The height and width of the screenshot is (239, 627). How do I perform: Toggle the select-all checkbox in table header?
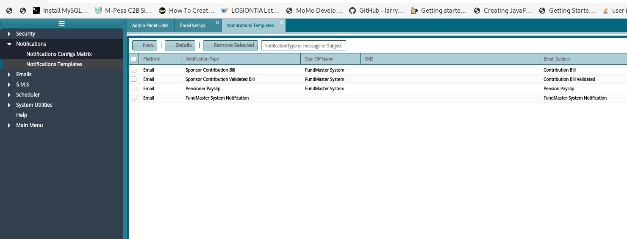pos(134,59)
